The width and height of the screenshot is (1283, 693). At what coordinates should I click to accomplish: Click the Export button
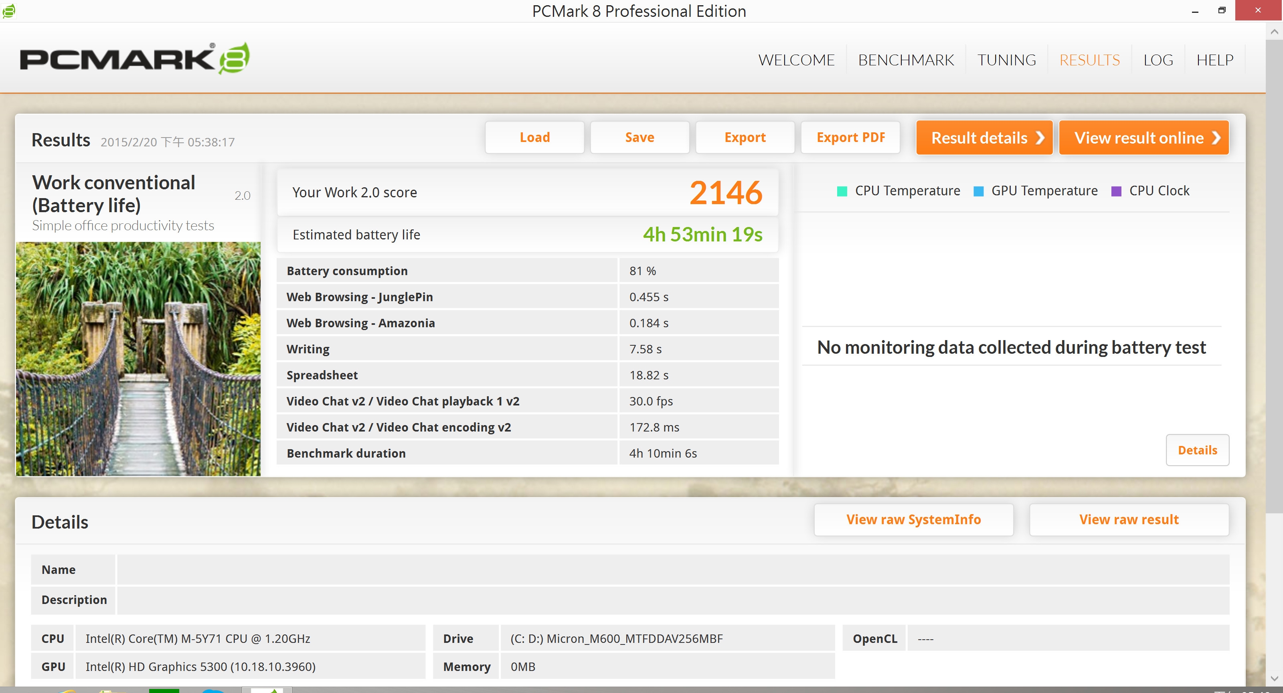745,138
